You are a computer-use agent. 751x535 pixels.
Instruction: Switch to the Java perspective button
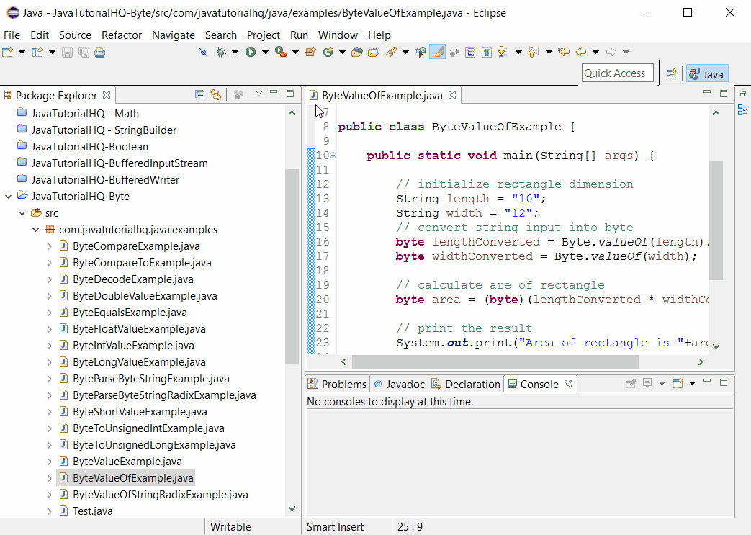[x=706, y=73]
